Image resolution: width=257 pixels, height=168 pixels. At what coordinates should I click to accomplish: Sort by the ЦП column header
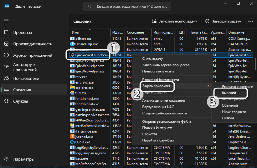[180, 32]
